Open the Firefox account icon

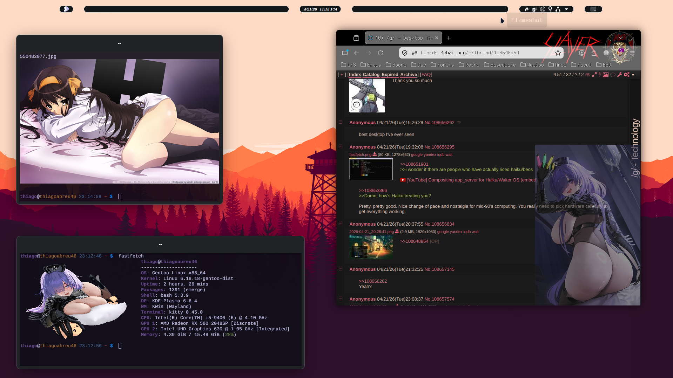point(582,53)
